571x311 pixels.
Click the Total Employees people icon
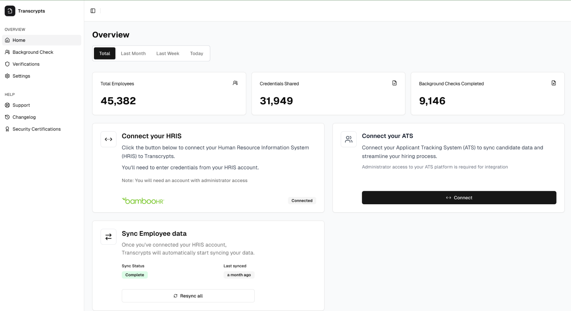tap(235, 83)
